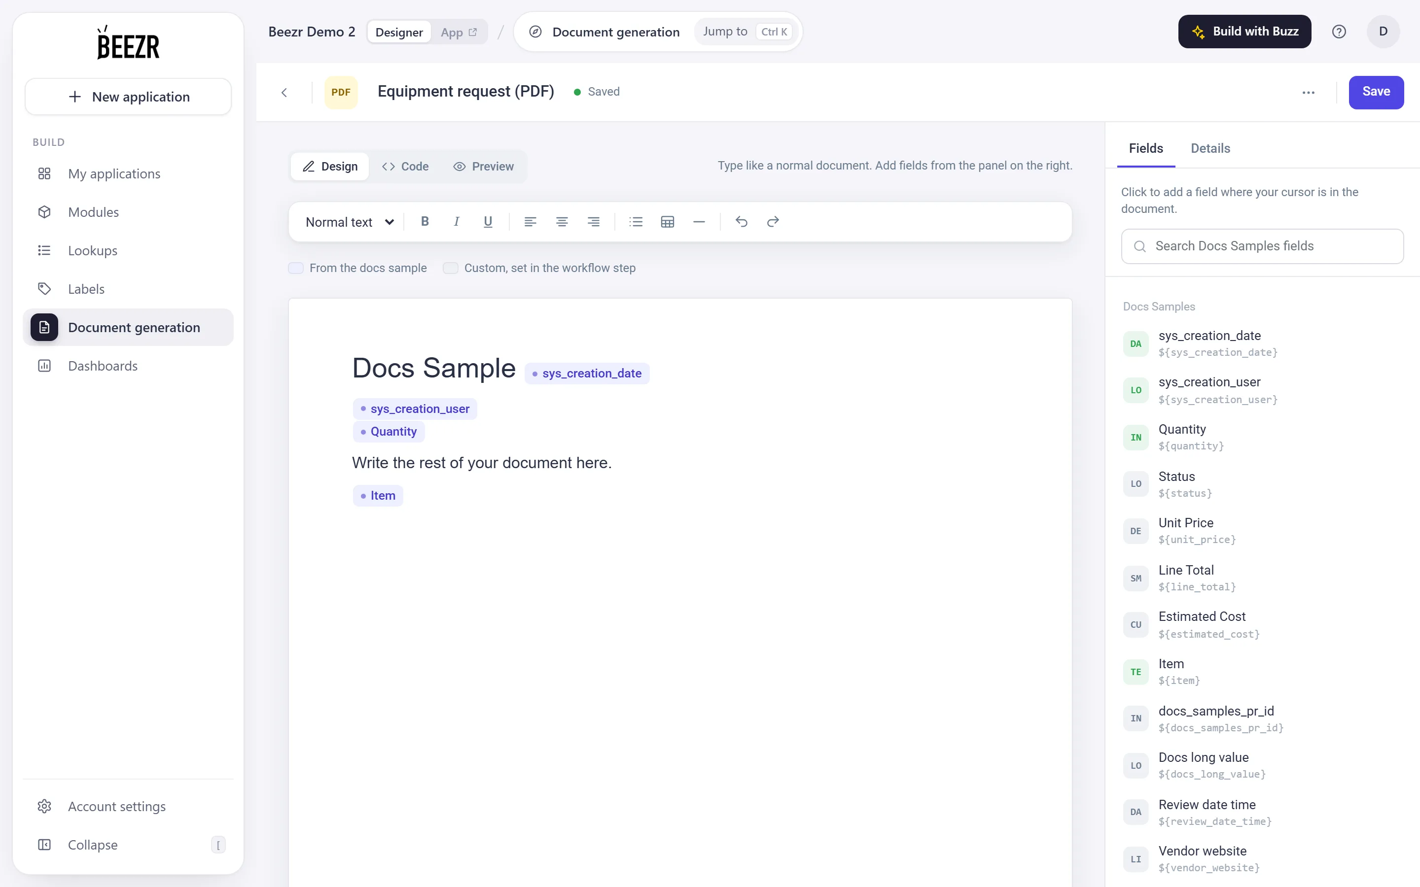This screenshot has width=1420, height=887.
Task: Click Build with Buzz
Action: click(x=1244, y=32)
